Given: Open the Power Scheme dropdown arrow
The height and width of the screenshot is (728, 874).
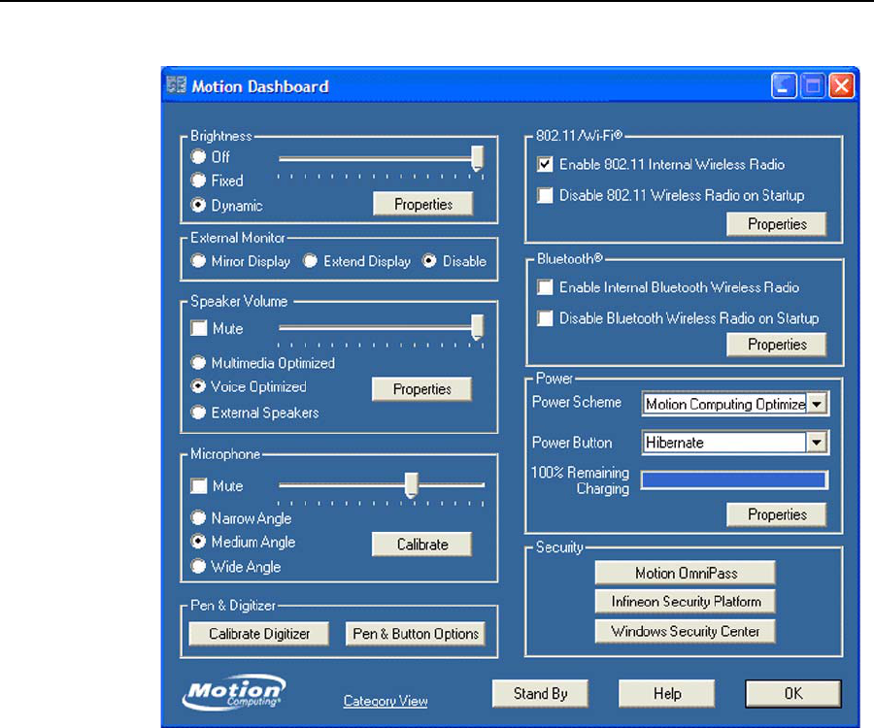Looking at the screenshot, I should (x=817, y=404).
